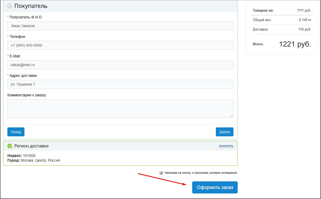Click the изменить link in Регион доставки
The width and height of the screenshot is (321, 199).
click(226, 146)
